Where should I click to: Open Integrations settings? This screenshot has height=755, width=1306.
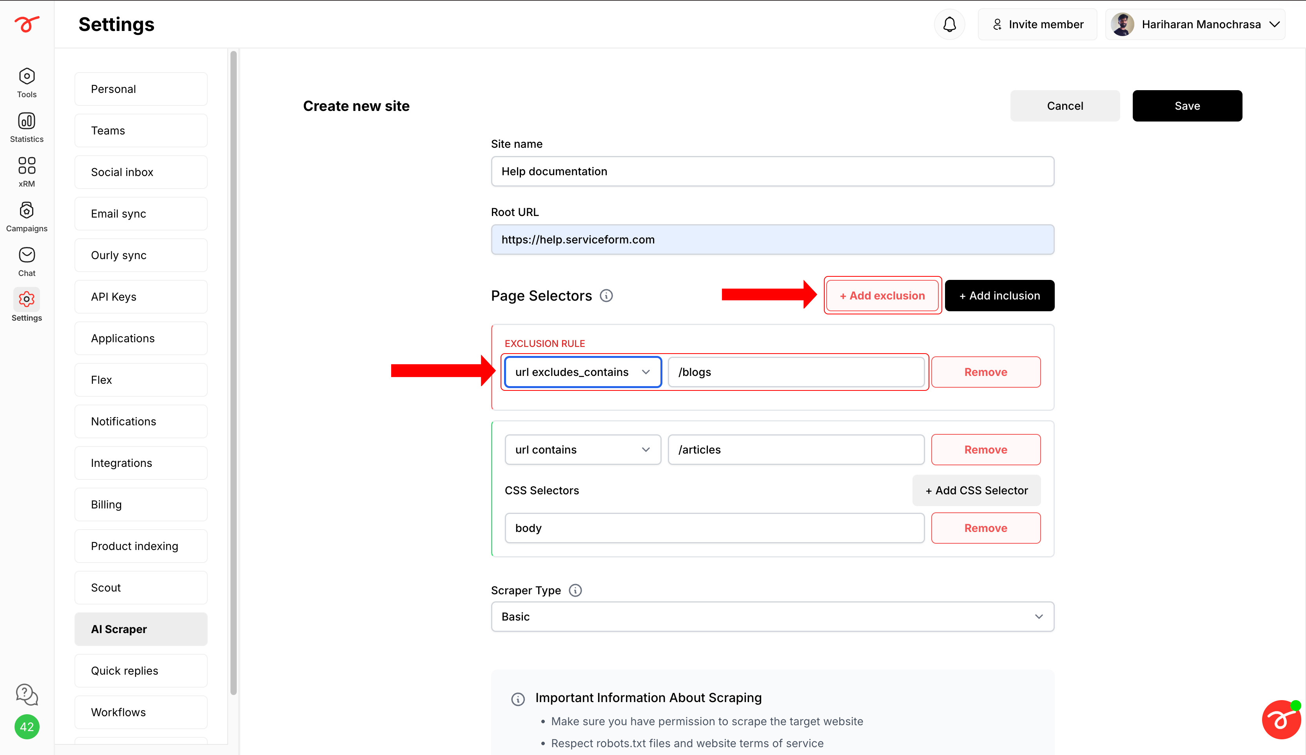point(141,463)
